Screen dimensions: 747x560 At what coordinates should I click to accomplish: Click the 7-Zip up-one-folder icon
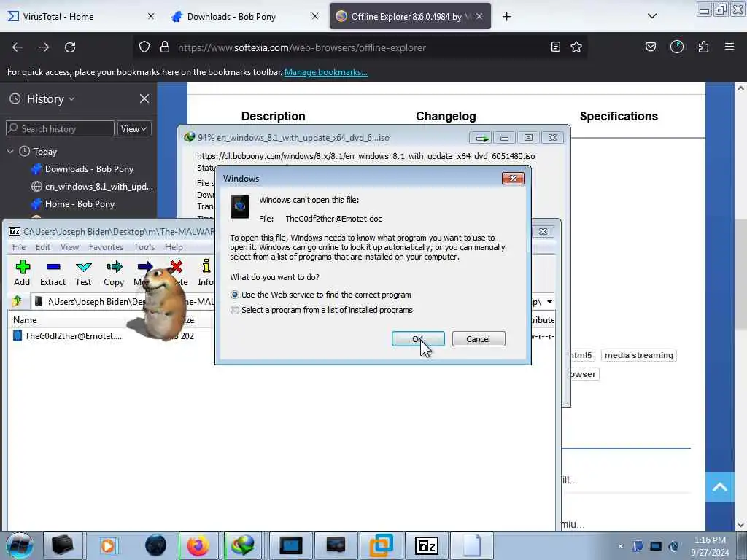18,301
